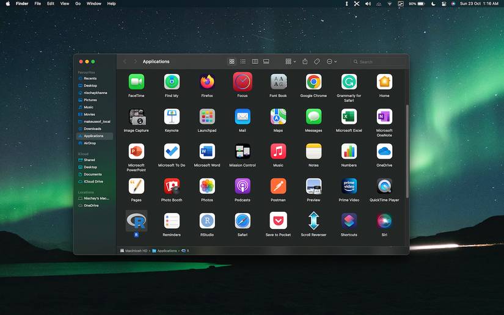Switch to list view in toolbar
504x315 pixels.
tap(243, 61)
